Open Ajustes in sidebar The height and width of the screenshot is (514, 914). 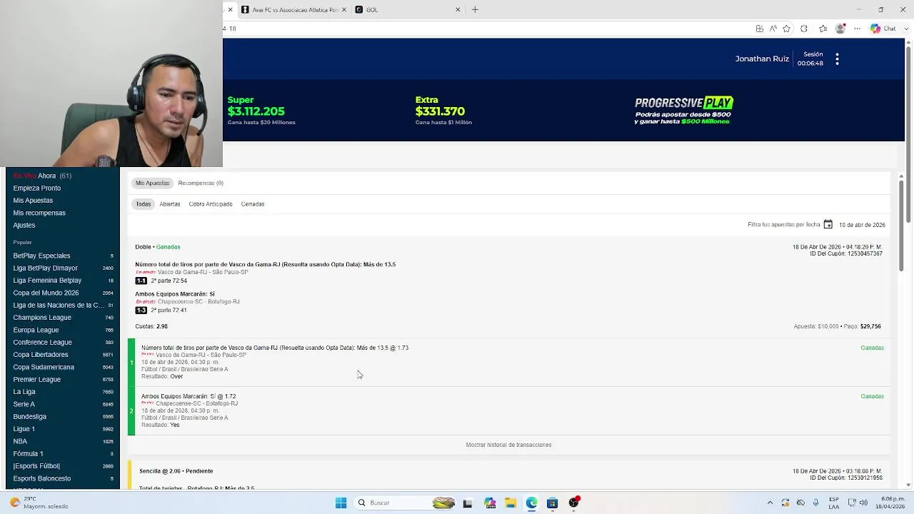click(x=24, y=225)
